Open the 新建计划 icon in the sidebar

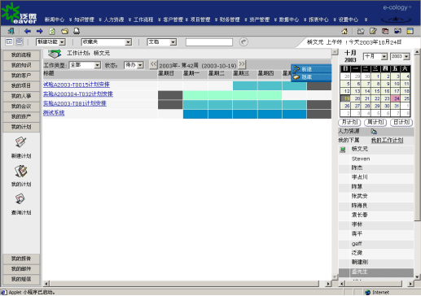[x=20, y=142]
